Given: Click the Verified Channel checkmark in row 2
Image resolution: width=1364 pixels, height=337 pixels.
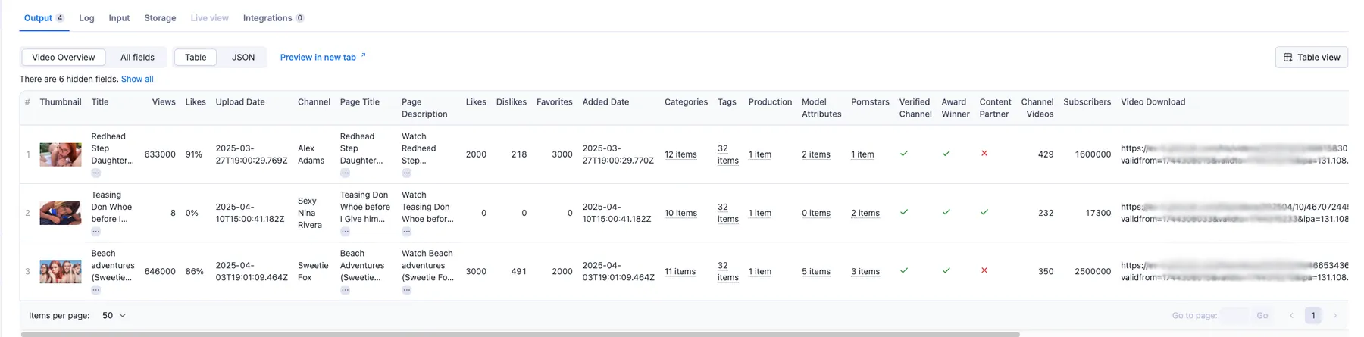Looking at the screenshot, I should 903,212.
